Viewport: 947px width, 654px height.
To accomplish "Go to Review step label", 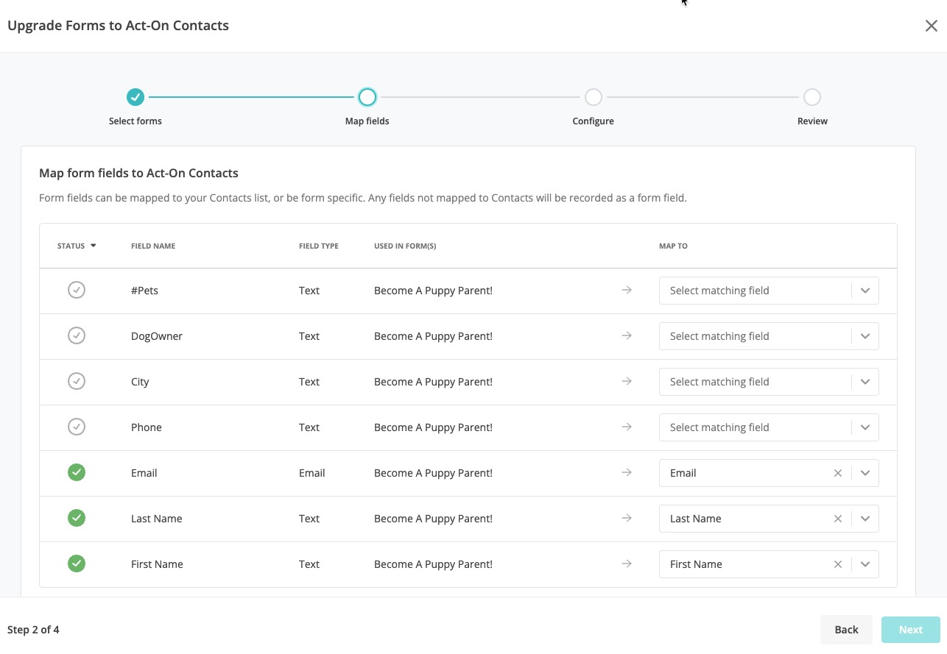I will point(812,121).
